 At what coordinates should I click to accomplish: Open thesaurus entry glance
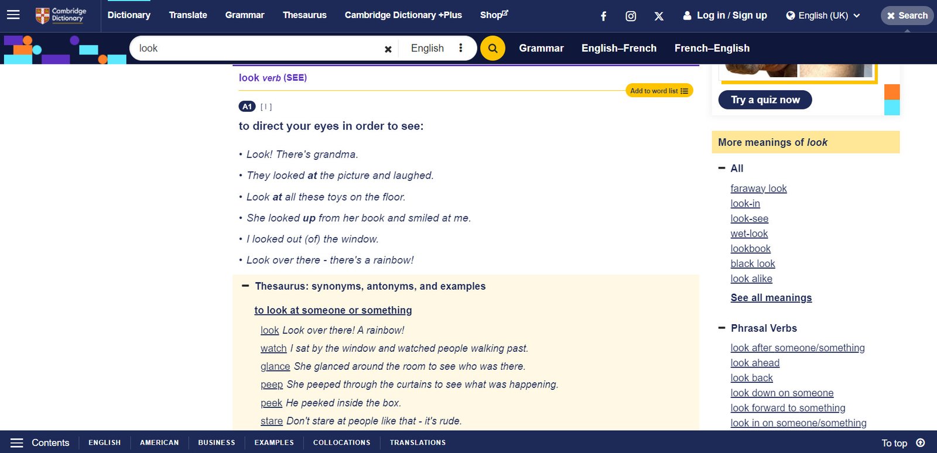pos(275,366)
